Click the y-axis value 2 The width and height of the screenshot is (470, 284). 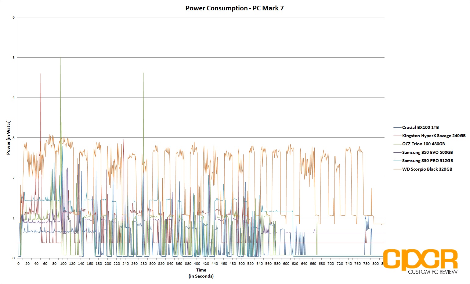14,178
